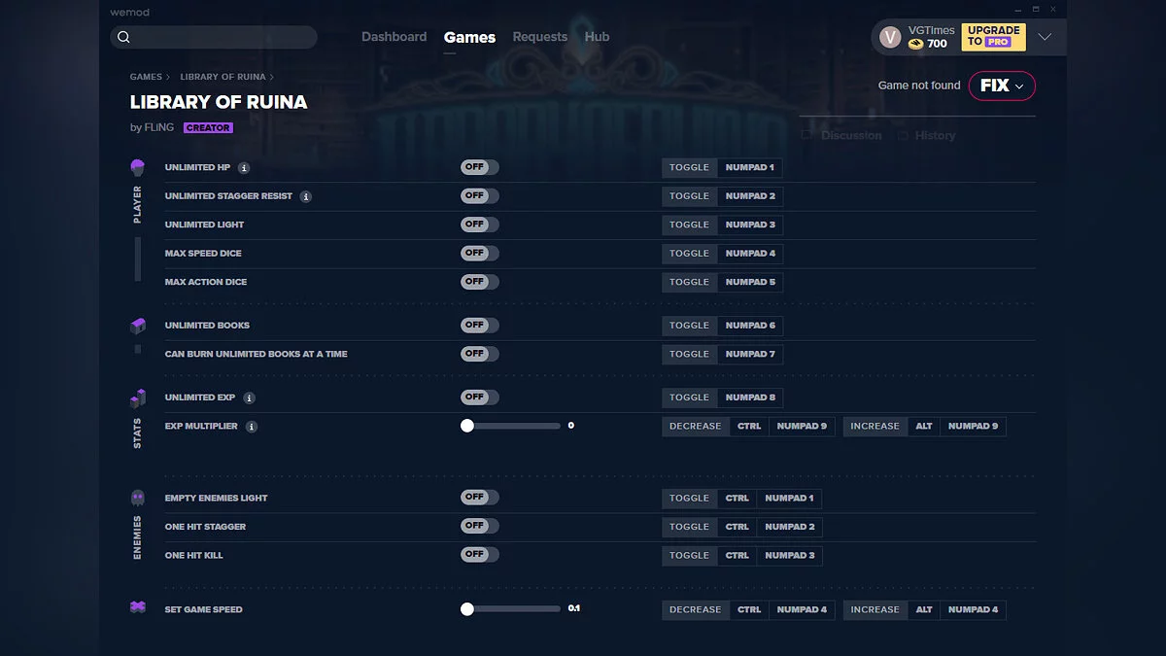Open the FIX dropdown button

(1002, 86)
